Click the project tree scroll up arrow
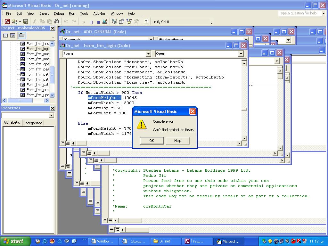Viewport: 328px width, 246px height. coord(52,44)
